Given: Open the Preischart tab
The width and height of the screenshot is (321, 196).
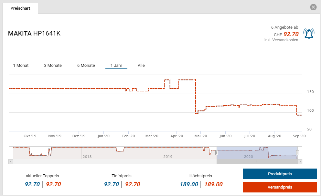Looking at the screenshot, I should pos(20,8).
